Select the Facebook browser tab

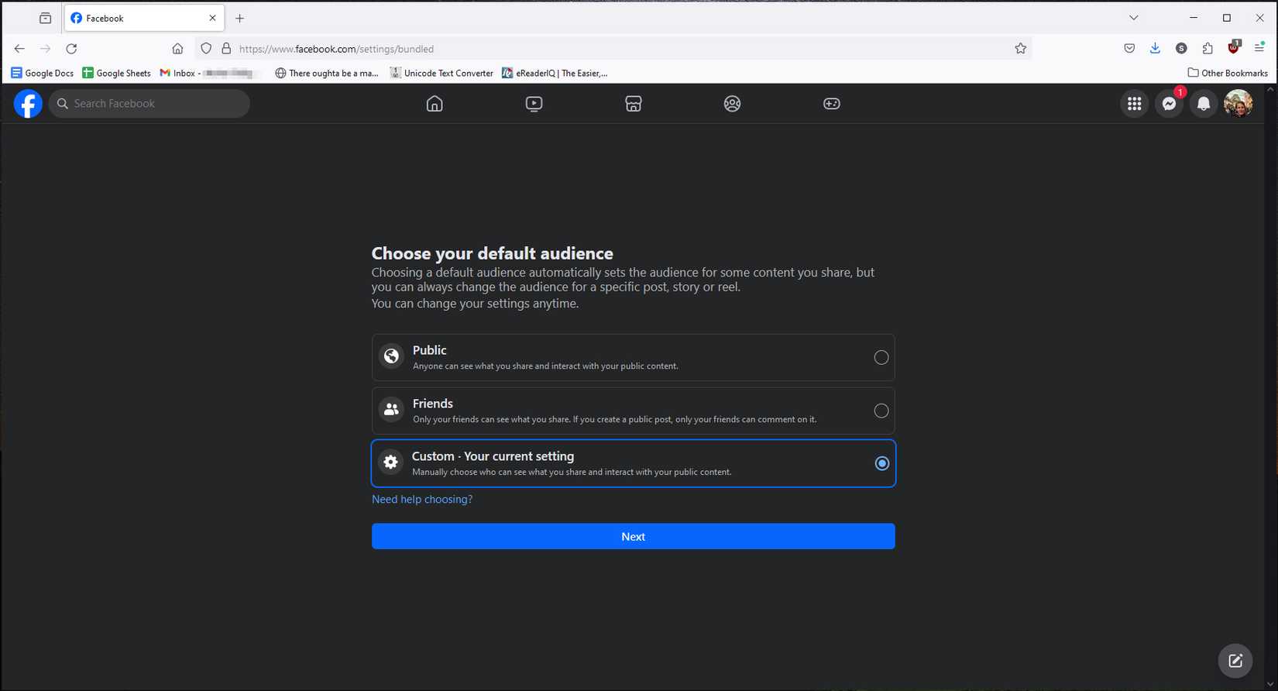[x=144, y=18]
